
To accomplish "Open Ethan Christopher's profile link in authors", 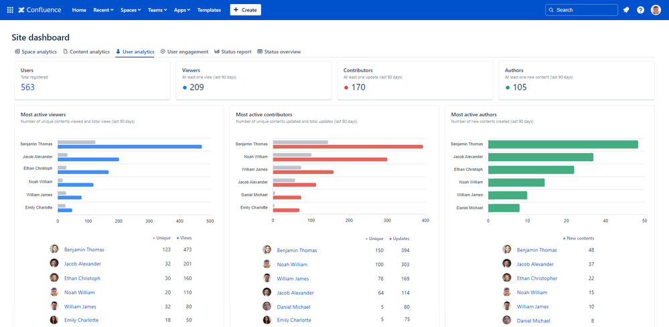I will (536, 278).
